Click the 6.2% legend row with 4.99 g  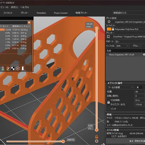[16, 36]
